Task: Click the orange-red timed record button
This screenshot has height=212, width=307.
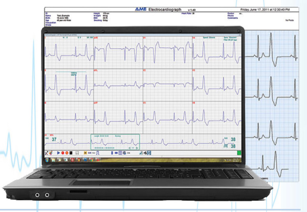Action: (67, 153)
